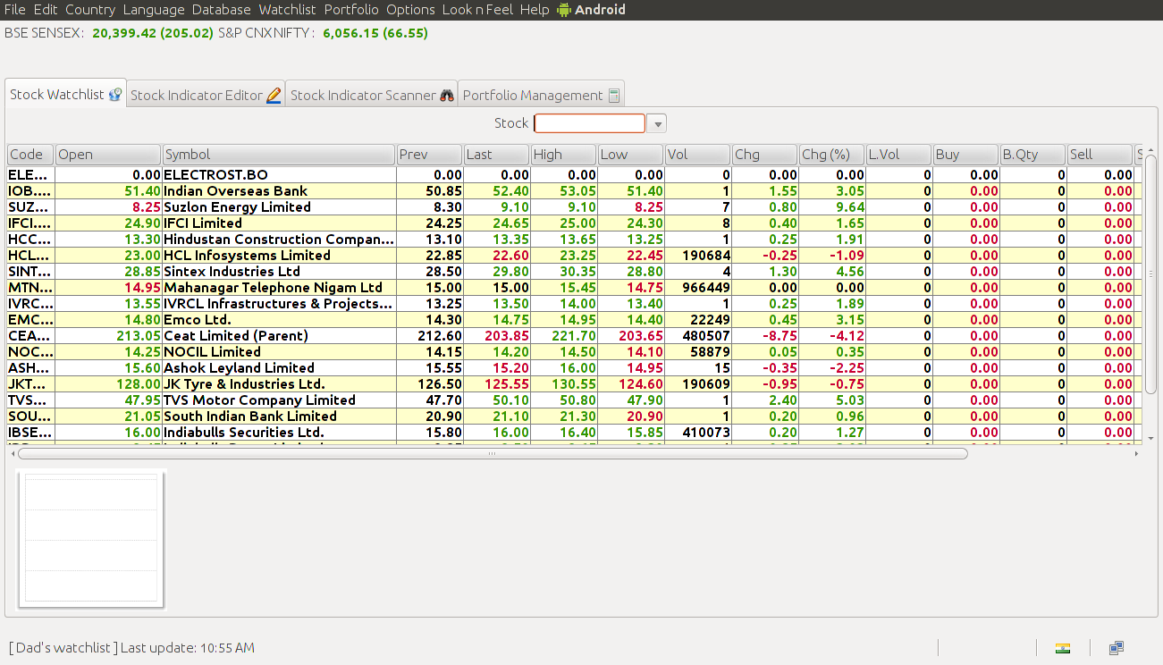1163x665 pixels.
Task: Click the chart preview thumbnail at bottom left
Action: 90,539
